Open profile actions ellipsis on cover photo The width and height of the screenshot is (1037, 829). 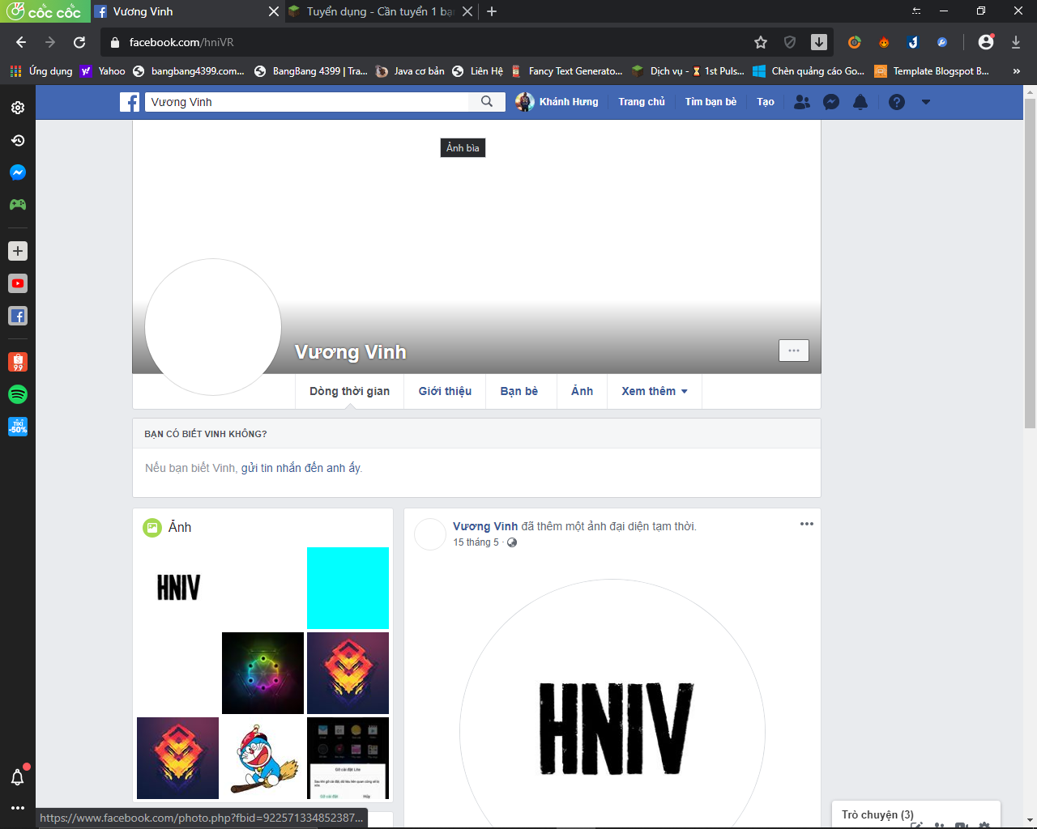(x=794, y=351)
